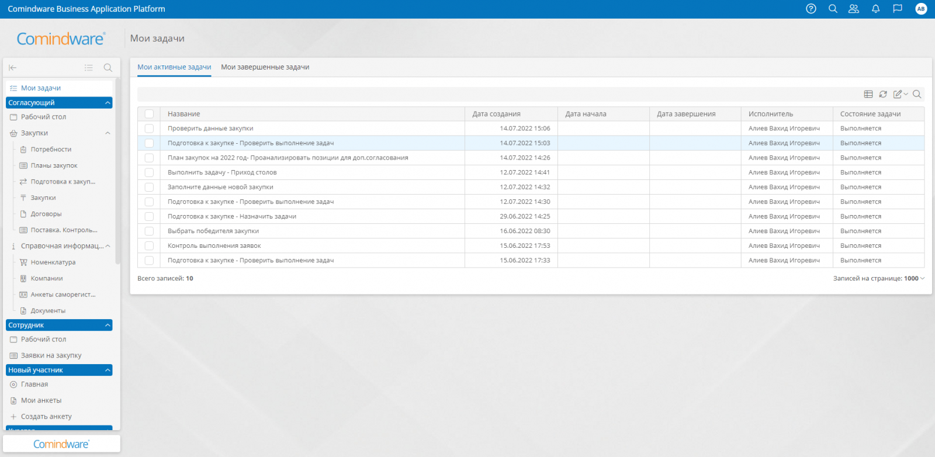The height and width of the screenshot is (457, 935).
Task: Open Договоры in the sidebar
Action: (46, 214)
